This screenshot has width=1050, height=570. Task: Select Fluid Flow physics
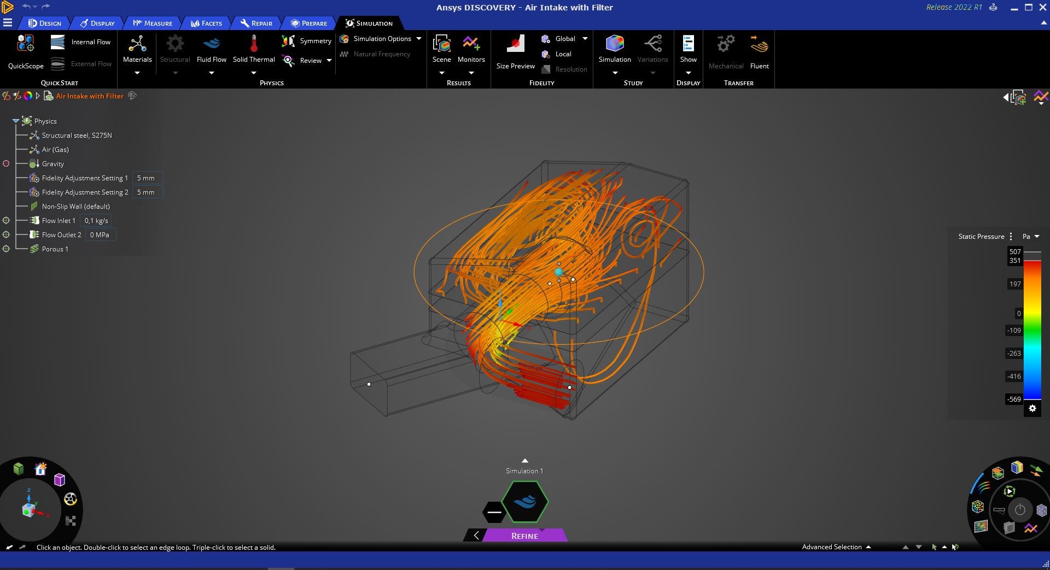click(x=212, y=50)
